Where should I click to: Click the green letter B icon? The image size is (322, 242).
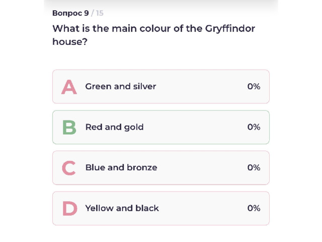tap(69, 128)
